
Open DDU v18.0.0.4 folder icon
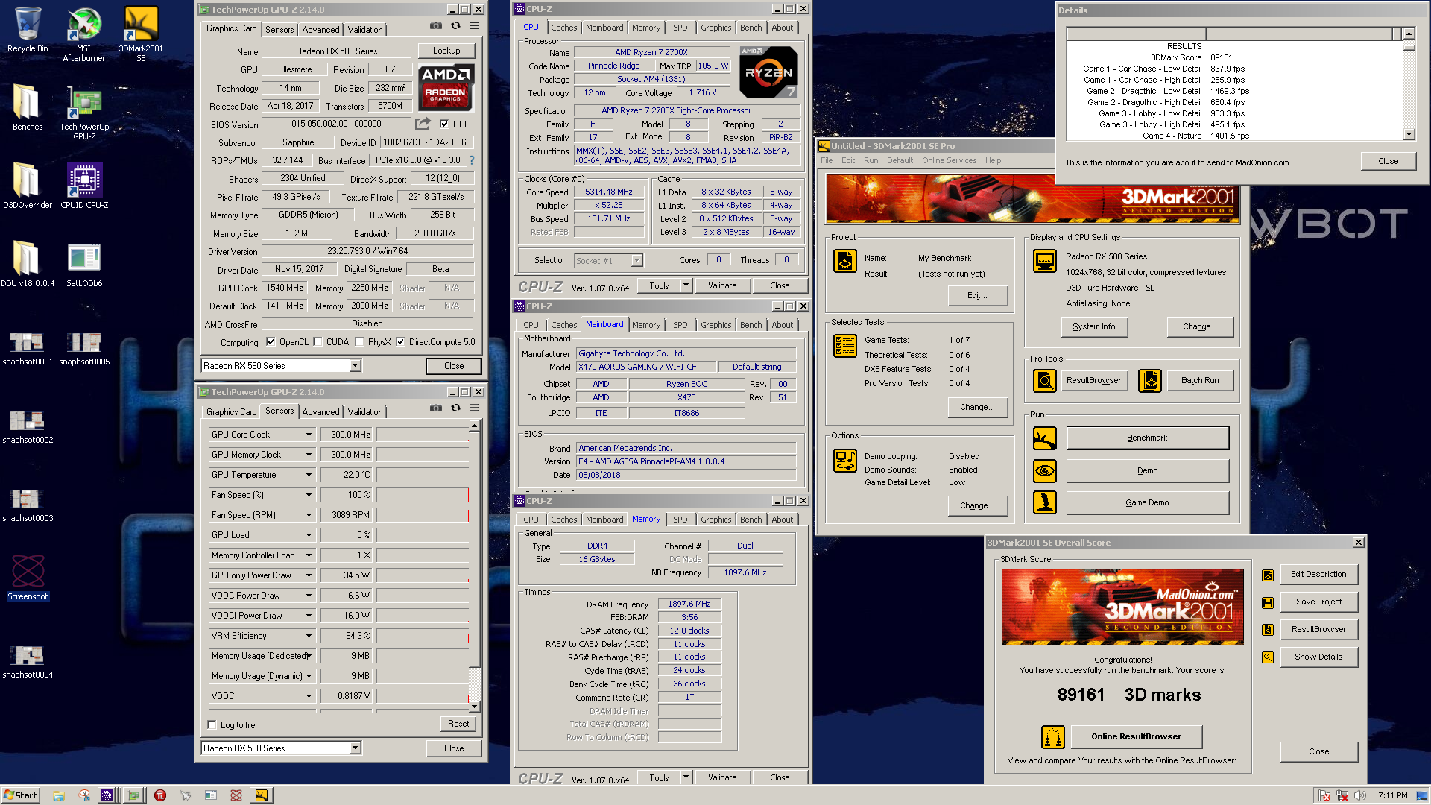click(x=28, y=264)
